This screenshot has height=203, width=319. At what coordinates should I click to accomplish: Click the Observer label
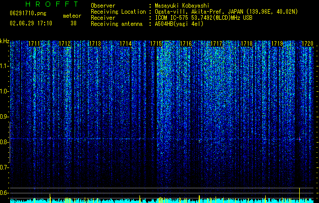[103, 6]
